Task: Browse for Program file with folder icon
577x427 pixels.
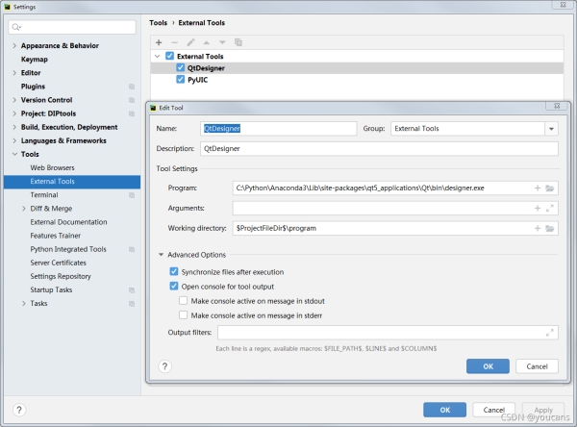Action: point(550,188)
